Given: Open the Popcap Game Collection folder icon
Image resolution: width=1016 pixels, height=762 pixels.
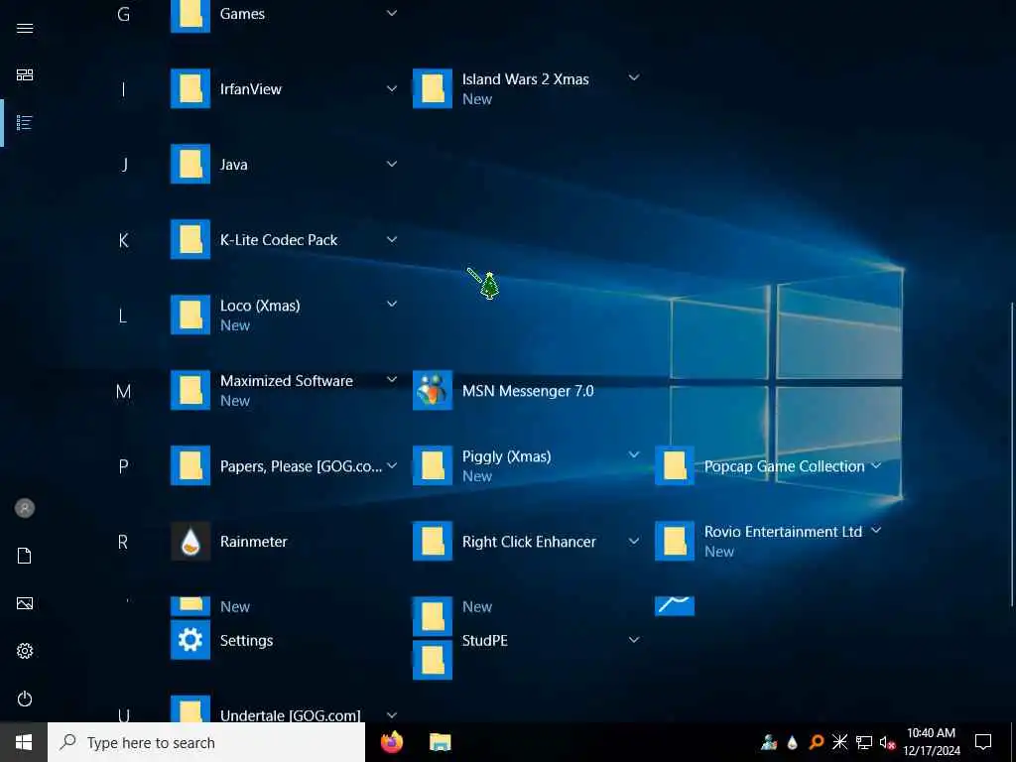Looking at the screenshot, I should (675, 465).
